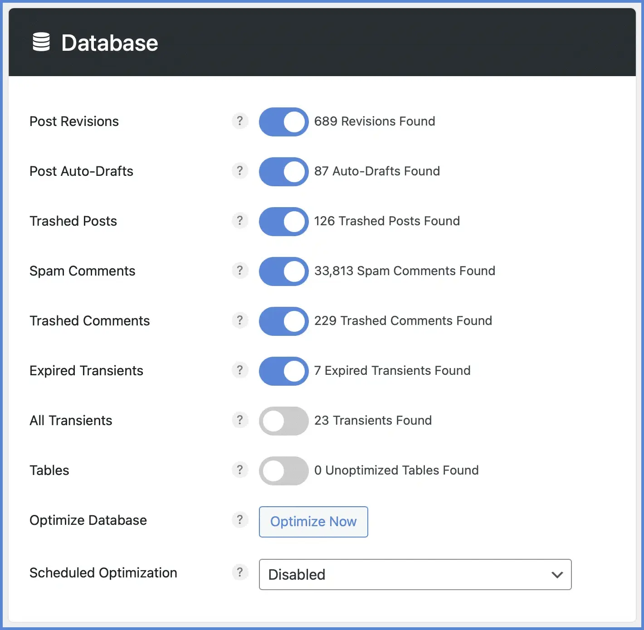Disable the Trashed Comments toggle
Image resolution: width=644 pixels, height=630 pixels.
pyautogui.click(x=283, y=321)
